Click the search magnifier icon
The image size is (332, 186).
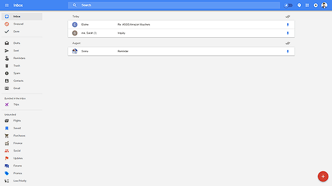(x=75, y=5)
